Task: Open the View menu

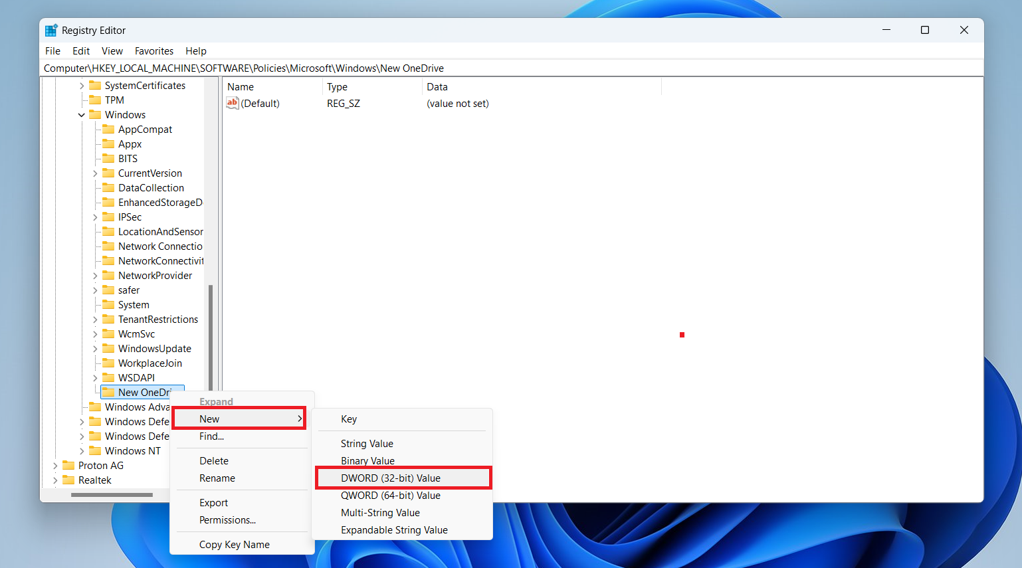Action: 112,51
